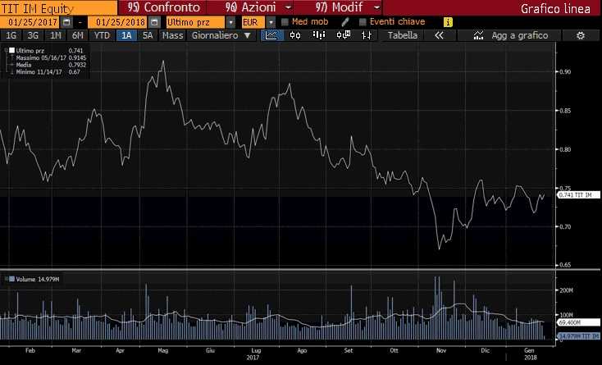Toggle the Eventi chiave checkbox
The image size is (602, 365).
click(363, 22)
